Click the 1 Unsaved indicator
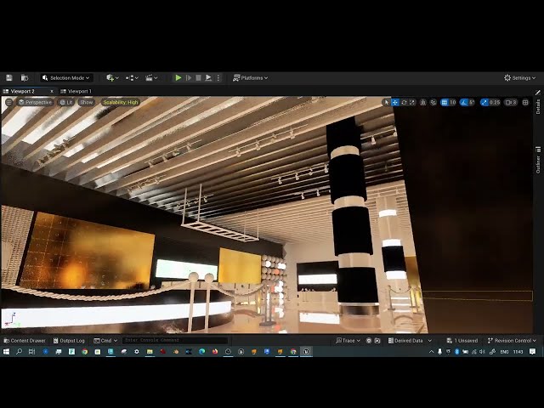Image resolution: width=544 pixels, height=408 pixels. [462, 341]
